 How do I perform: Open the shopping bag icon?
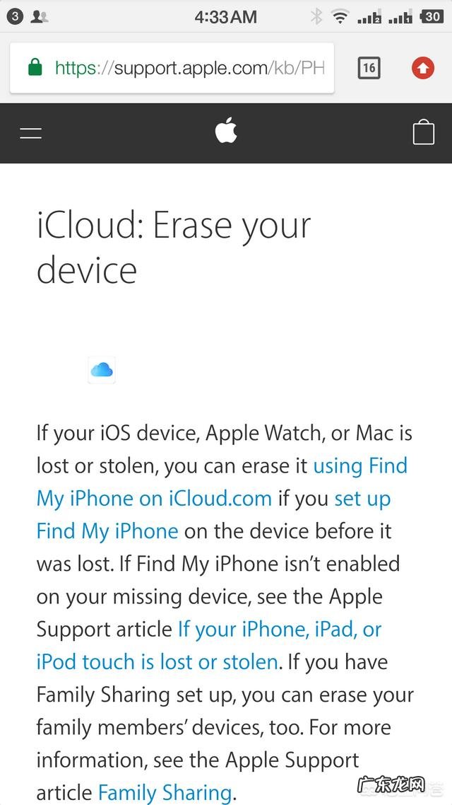[x=423, y=132]
